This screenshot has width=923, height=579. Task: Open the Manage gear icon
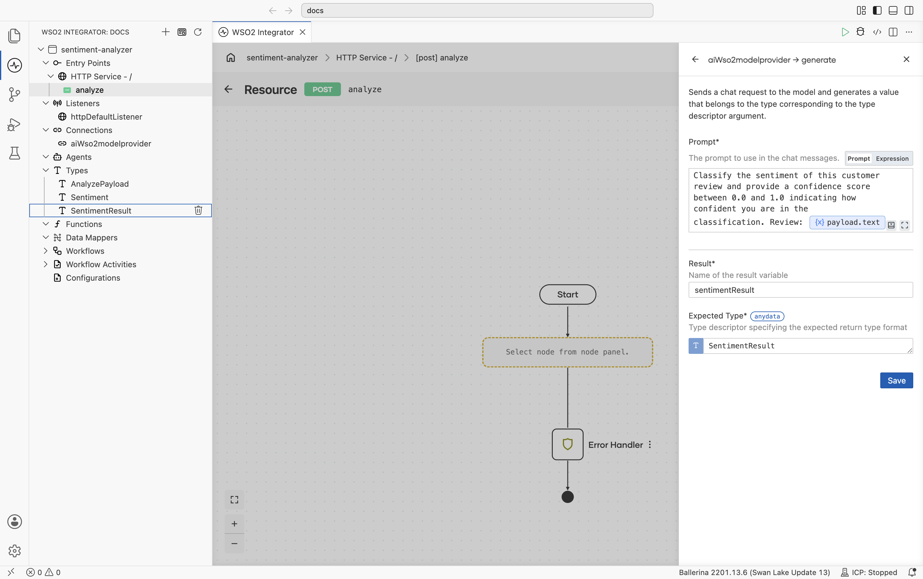15,551
